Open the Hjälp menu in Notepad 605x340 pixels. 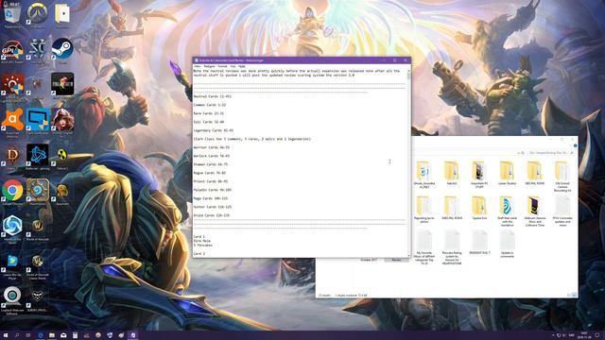[x=242, y=66]
